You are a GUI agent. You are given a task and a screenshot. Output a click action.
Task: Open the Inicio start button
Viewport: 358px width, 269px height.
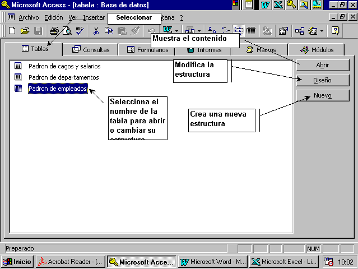pos(17,262)
